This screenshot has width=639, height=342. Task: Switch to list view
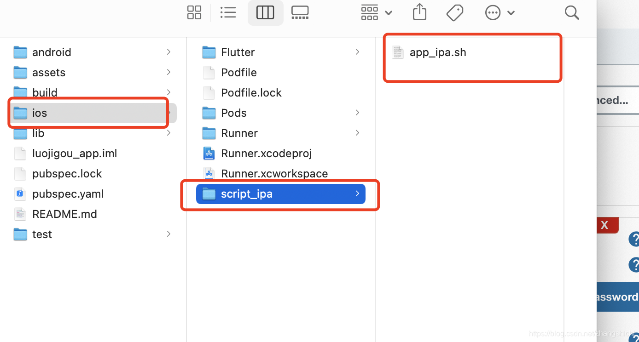pyautogui.click(x=228, y=12)
